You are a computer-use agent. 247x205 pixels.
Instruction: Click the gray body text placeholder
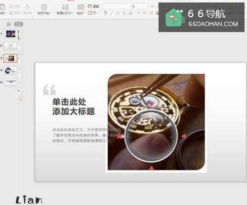click(82, 135)
